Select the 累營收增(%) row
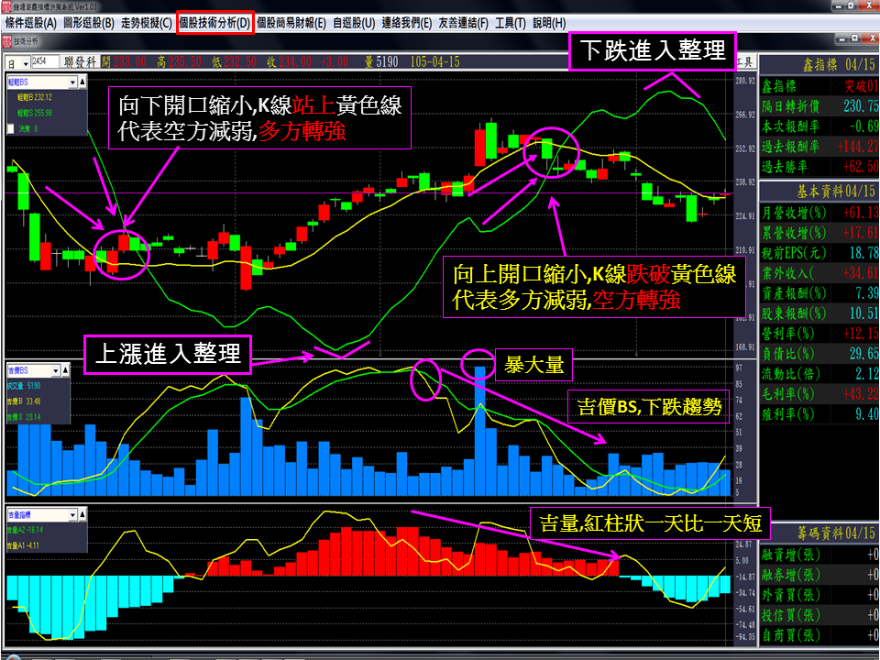 [819, 233]
